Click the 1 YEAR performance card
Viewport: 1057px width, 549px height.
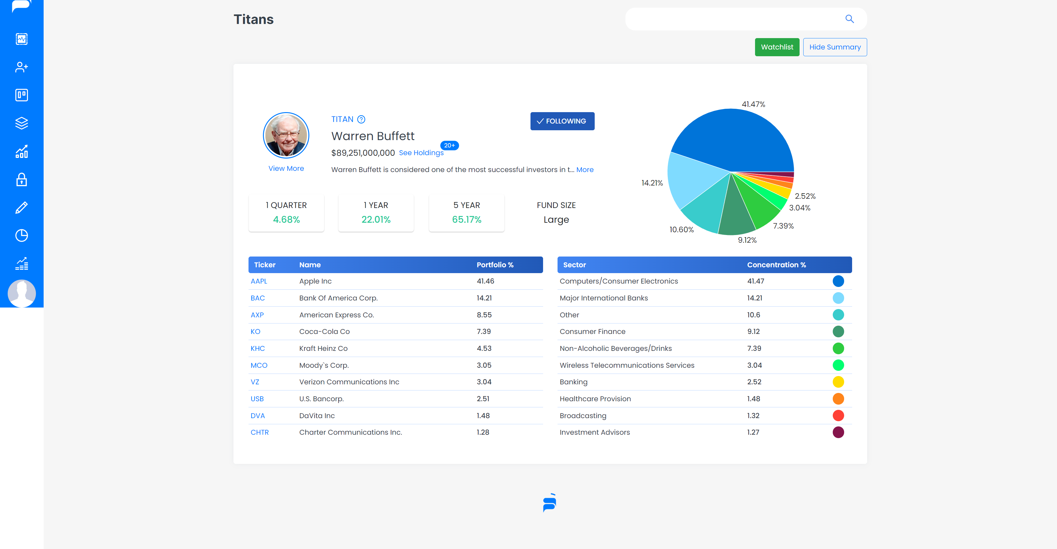point(376,213)
